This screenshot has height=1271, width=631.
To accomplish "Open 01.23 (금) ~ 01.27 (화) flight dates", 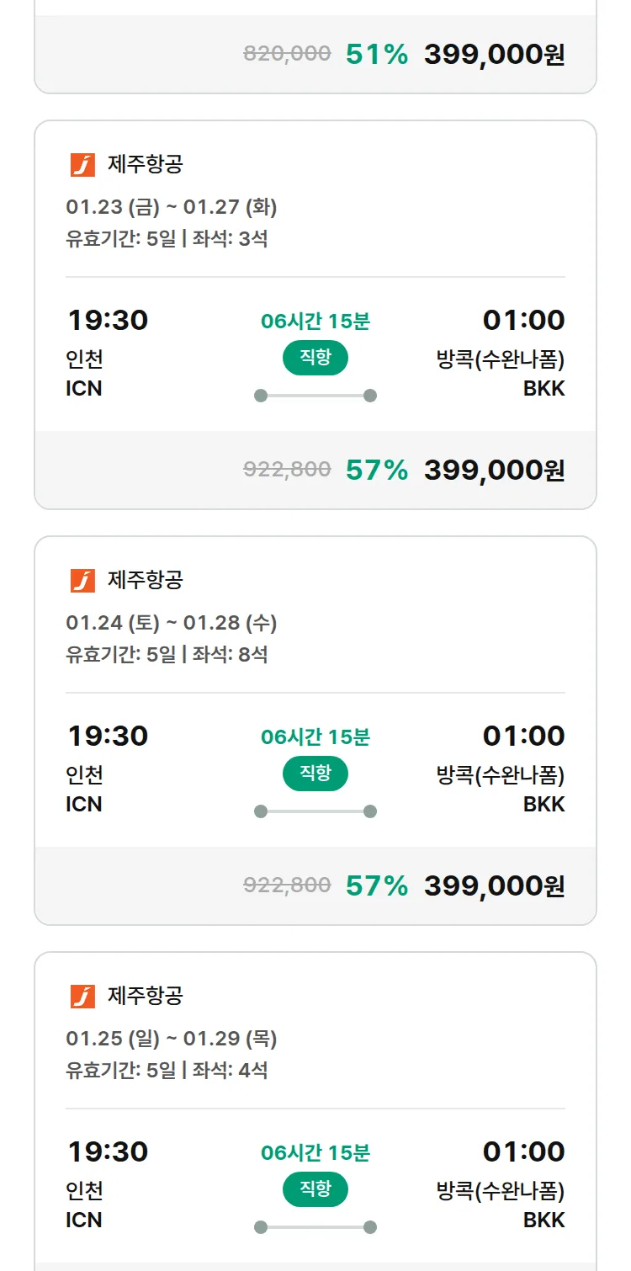I will [x=172, y=207].
